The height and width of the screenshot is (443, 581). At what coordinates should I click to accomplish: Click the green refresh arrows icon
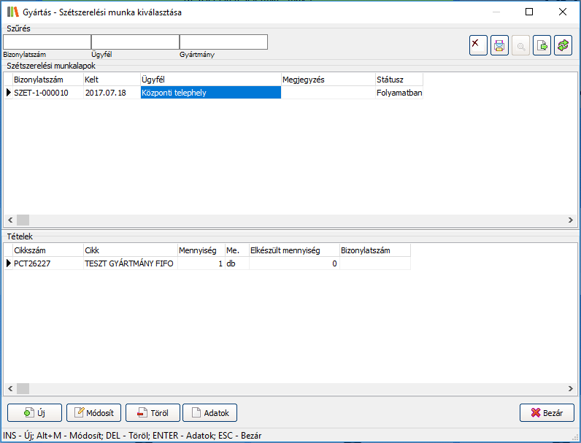click(563, 45)
